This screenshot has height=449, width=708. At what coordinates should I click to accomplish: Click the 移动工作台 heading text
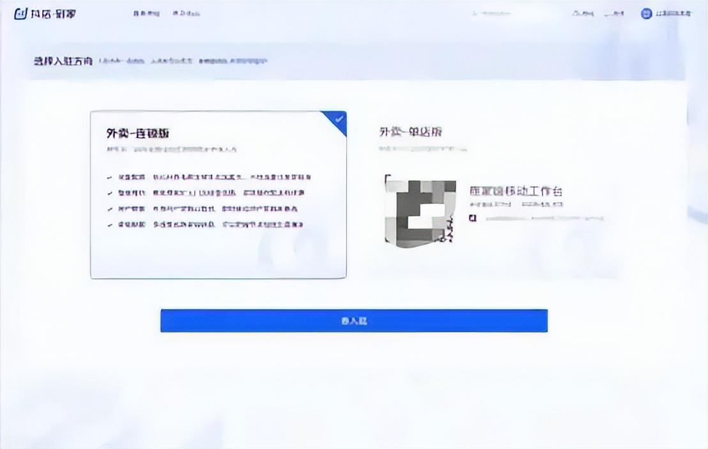click(516, 191)
